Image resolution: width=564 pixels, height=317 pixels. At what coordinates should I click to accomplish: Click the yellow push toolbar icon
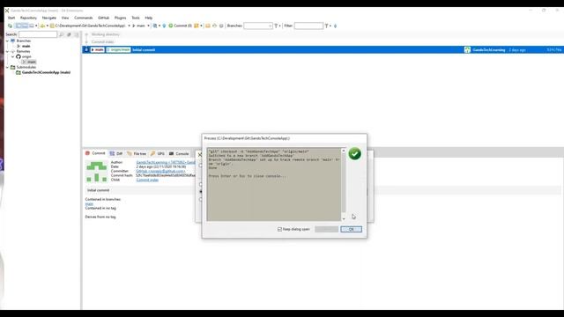[197, 26]
